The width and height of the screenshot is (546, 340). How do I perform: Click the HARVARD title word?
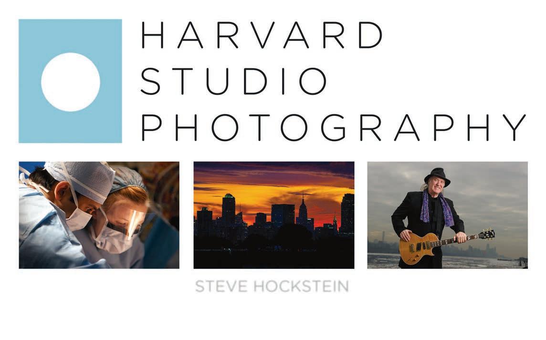[x=262, y=35]
